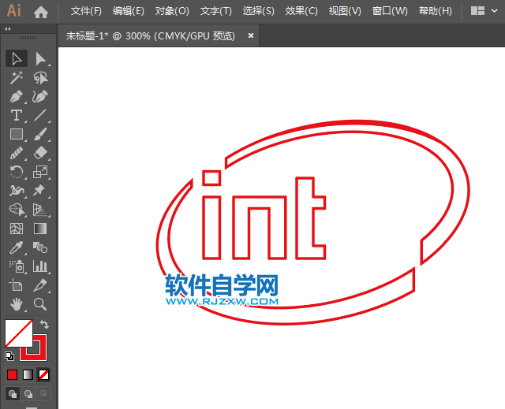Open the 编辑(E) menu
The width and height of the screenshot is (505, 409).
tap(129, 11)
